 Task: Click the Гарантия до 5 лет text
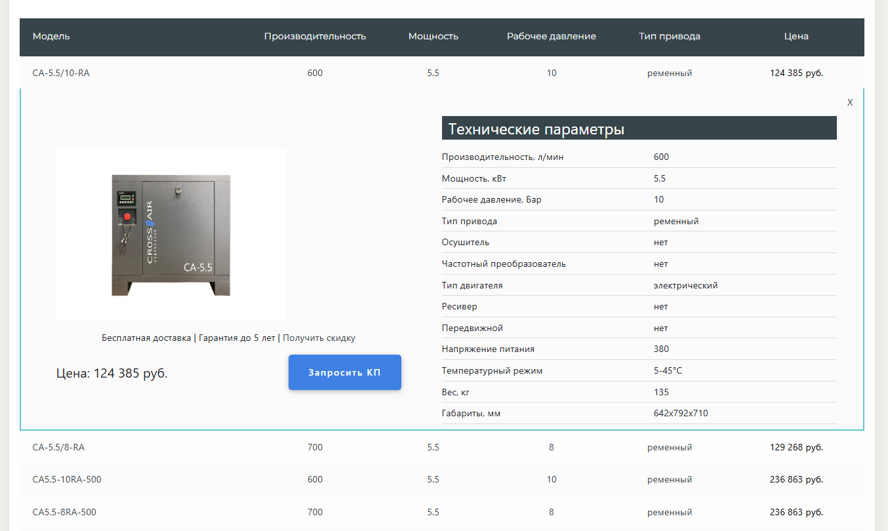(237, 338)
